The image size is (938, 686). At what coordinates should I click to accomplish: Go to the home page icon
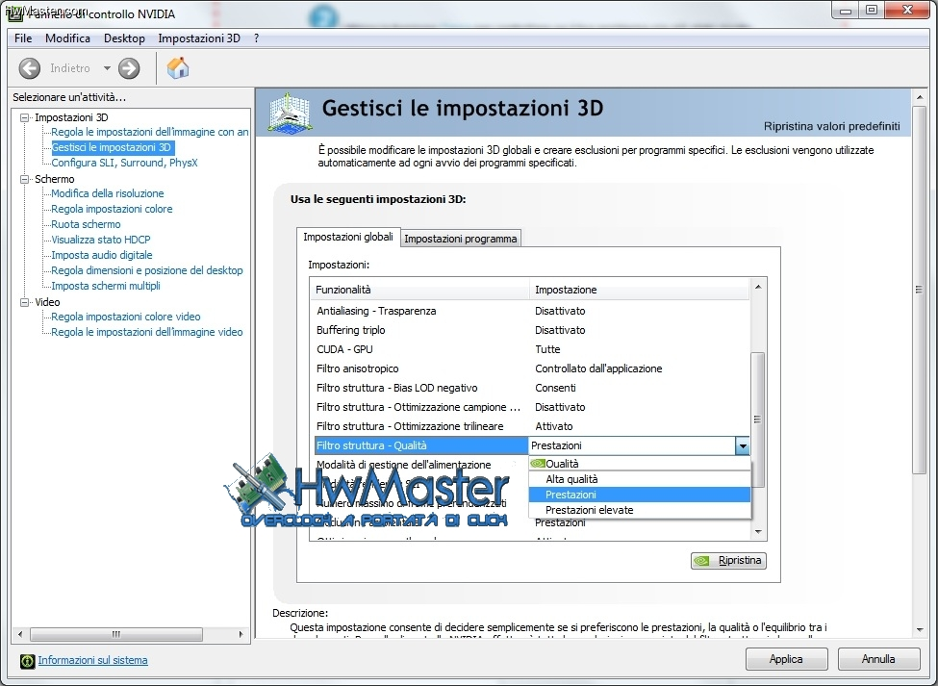coord(178,68)
